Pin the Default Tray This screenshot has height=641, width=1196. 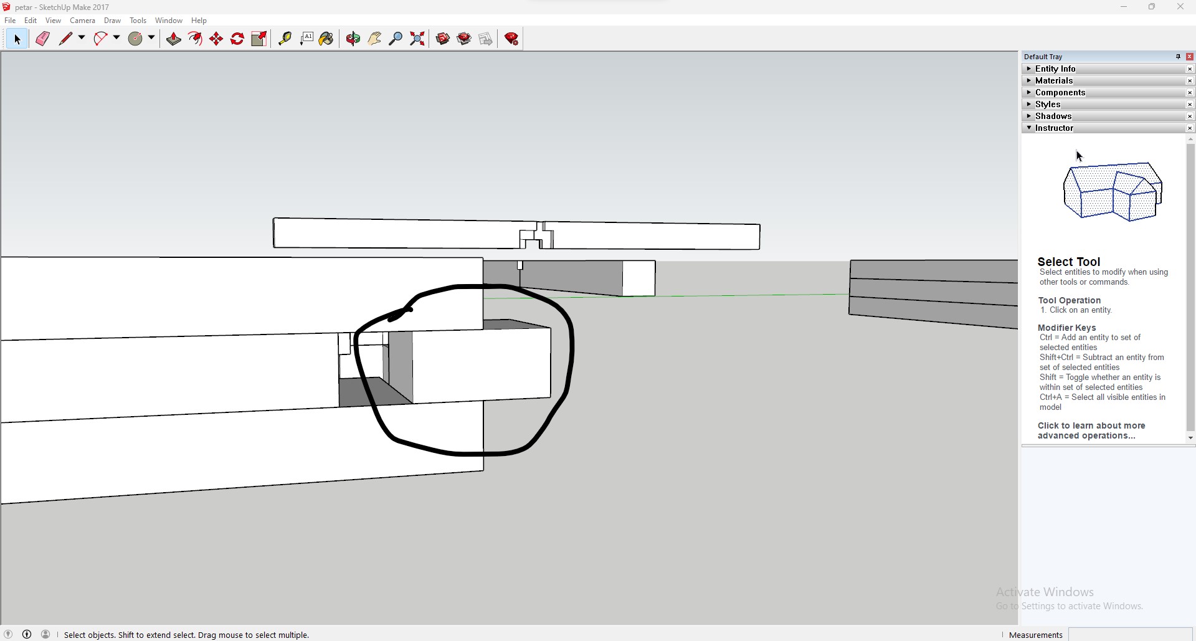(x=1178, y=57)
